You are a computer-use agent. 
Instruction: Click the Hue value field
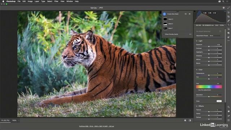click(219, 83)
